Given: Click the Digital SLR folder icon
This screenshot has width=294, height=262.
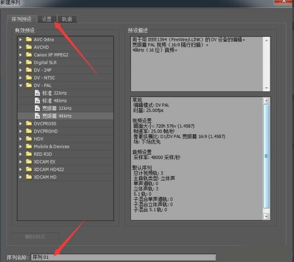Looking at the screenshot, I should [29, 62].
